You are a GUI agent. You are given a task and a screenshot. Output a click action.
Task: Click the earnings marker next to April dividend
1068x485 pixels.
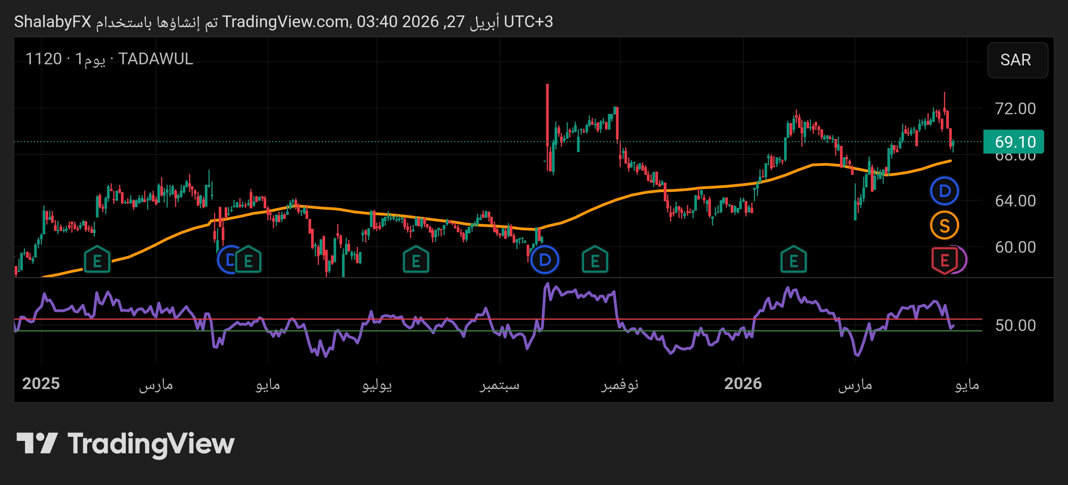(249, 260)
